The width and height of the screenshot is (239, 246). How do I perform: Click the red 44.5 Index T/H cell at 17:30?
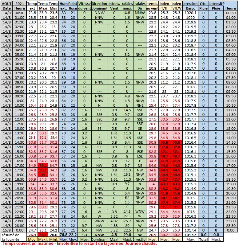(x=165, y=170)
